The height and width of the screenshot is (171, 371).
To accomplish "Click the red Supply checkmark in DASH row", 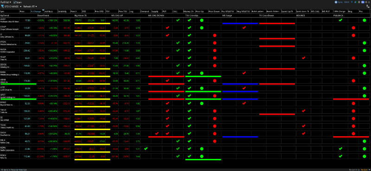I will (x=157, y=133).
